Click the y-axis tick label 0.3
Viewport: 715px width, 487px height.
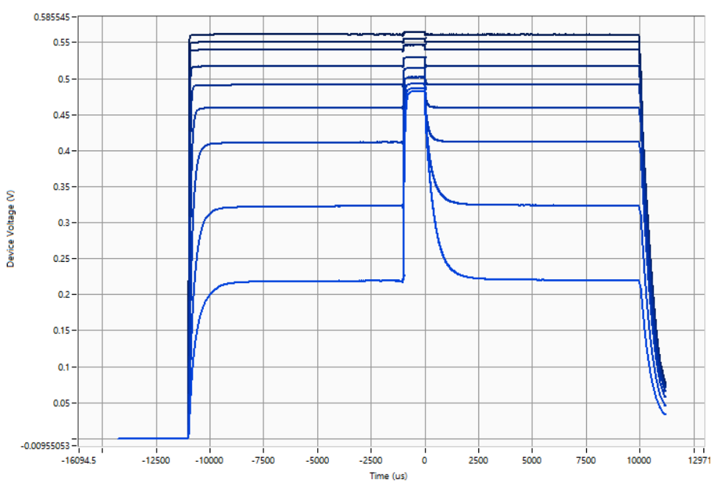pos(64,223)
